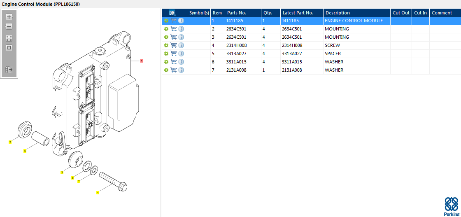Click the Comment column header

pos(445,13)
